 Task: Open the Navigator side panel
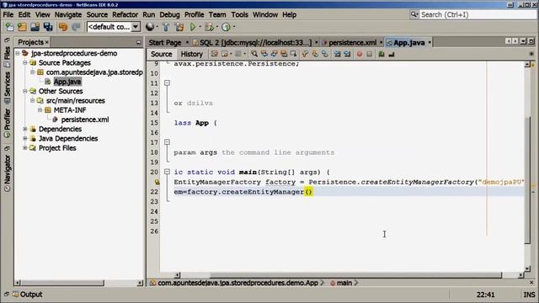pyautogui.click(x=8, y=173)
